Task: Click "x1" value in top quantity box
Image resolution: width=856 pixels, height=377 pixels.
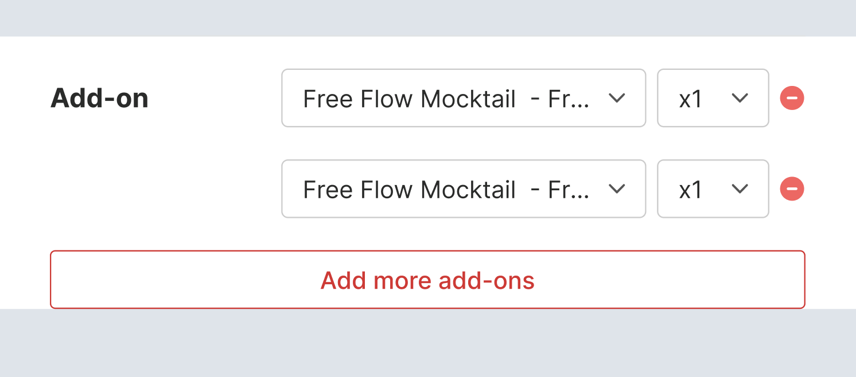Action: (691, 99)
